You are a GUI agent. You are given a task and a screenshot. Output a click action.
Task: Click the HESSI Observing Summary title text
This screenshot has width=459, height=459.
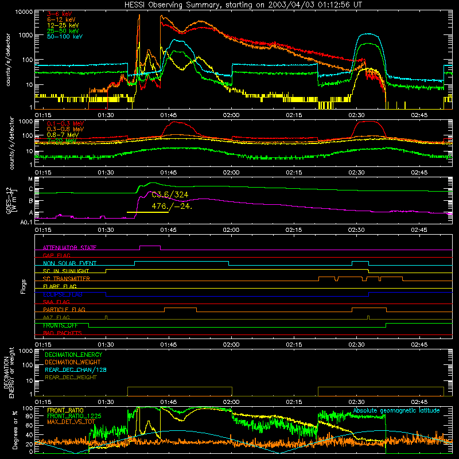click(243, 5)
